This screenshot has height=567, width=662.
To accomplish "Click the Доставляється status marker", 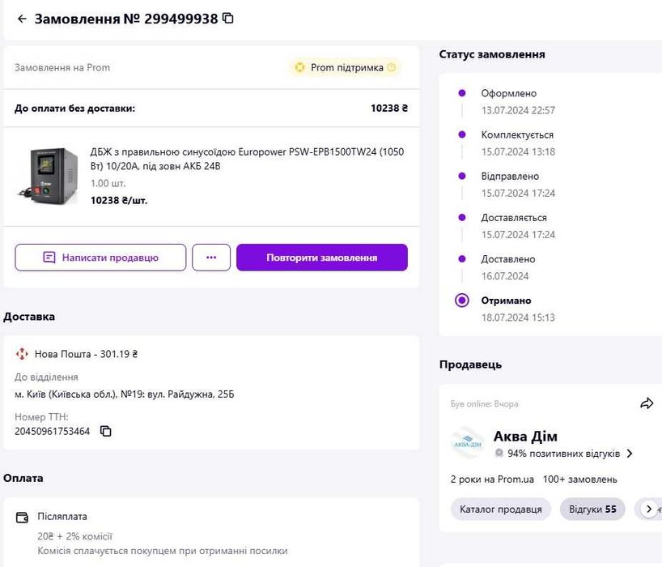I will click(462, 217).
